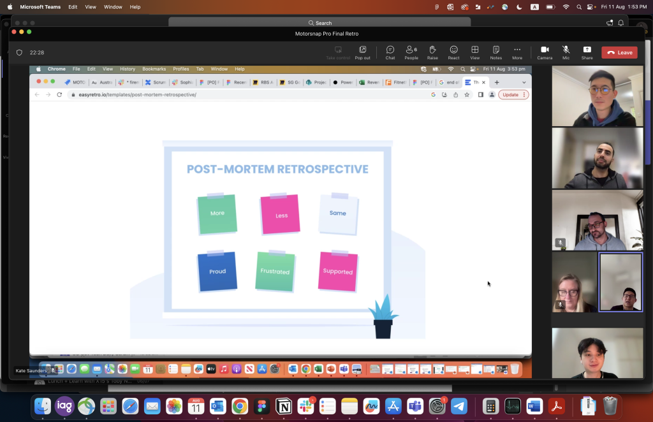Click the Teams Search bar

pyautogui.click(x=319, y=23)
